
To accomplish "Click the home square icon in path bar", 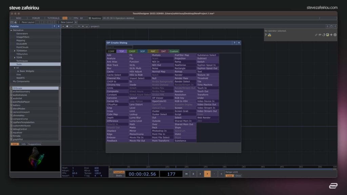I will pyautogui.click(x=67, y=26).
